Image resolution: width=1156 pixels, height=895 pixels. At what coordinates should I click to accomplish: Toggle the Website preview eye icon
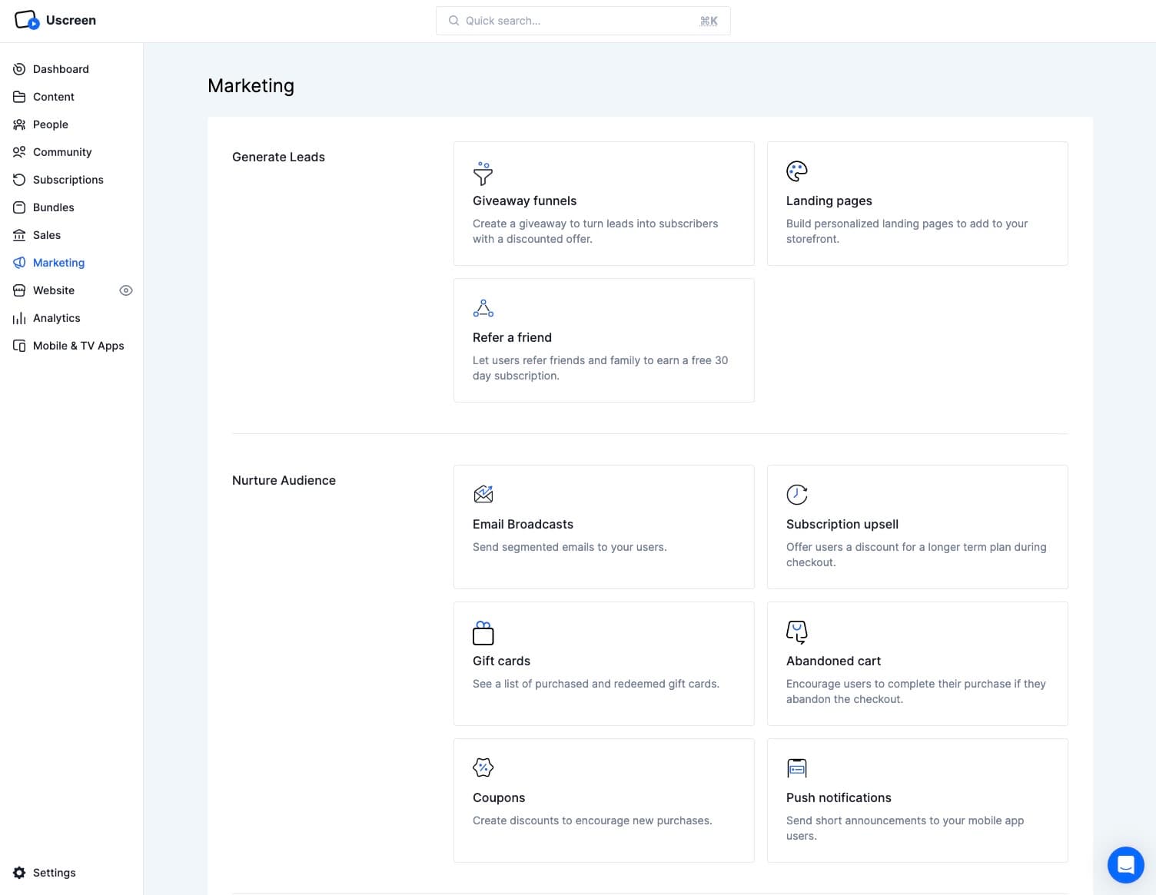126,290
